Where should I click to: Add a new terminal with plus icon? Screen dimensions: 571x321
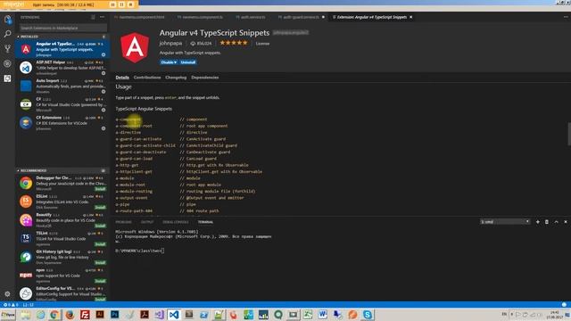click(x=537, y=222)
